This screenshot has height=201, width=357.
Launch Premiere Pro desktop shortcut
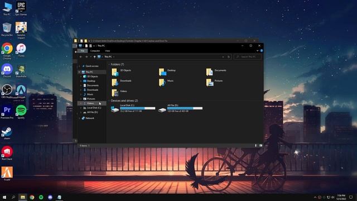[x=7, y=112]
